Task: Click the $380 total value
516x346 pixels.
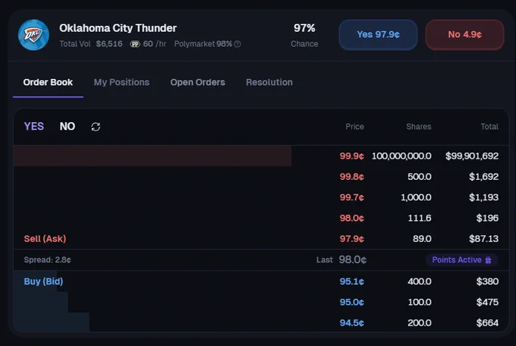Action: pos(487,282)
